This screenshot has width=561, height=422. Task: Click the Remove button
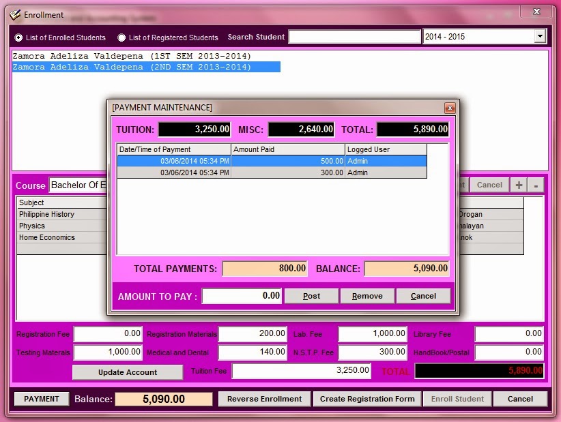(x=367, y=296)
